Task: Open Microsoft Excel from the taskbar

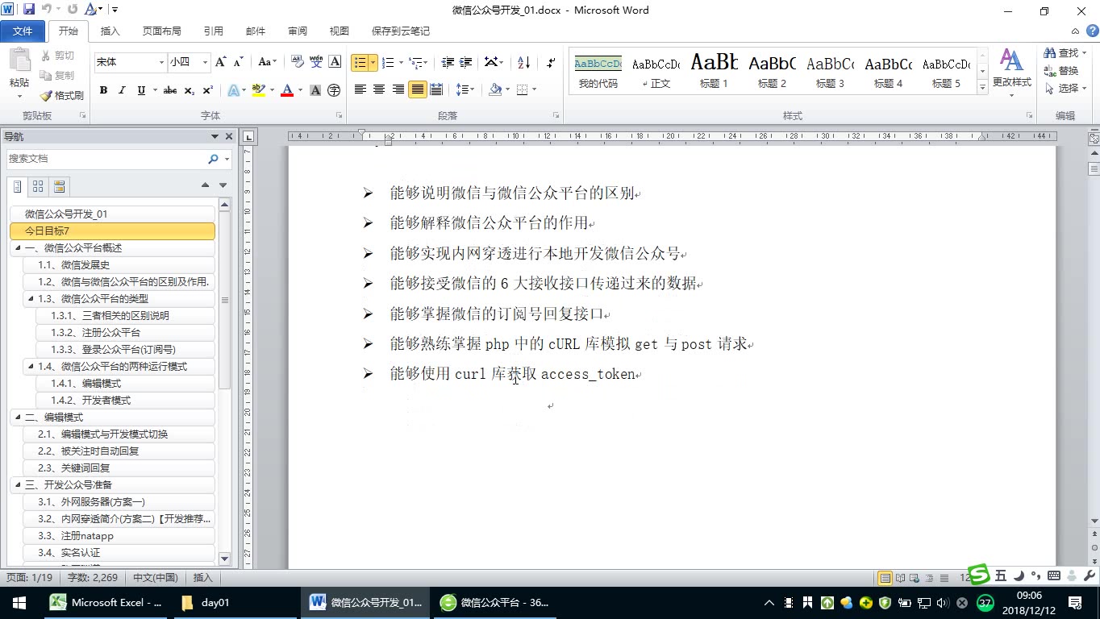Action: point(106,602)
